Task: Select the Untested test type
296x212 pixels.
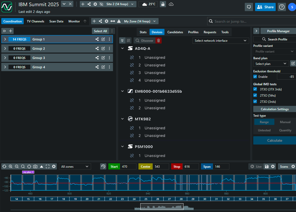Action: coord(264,130)
